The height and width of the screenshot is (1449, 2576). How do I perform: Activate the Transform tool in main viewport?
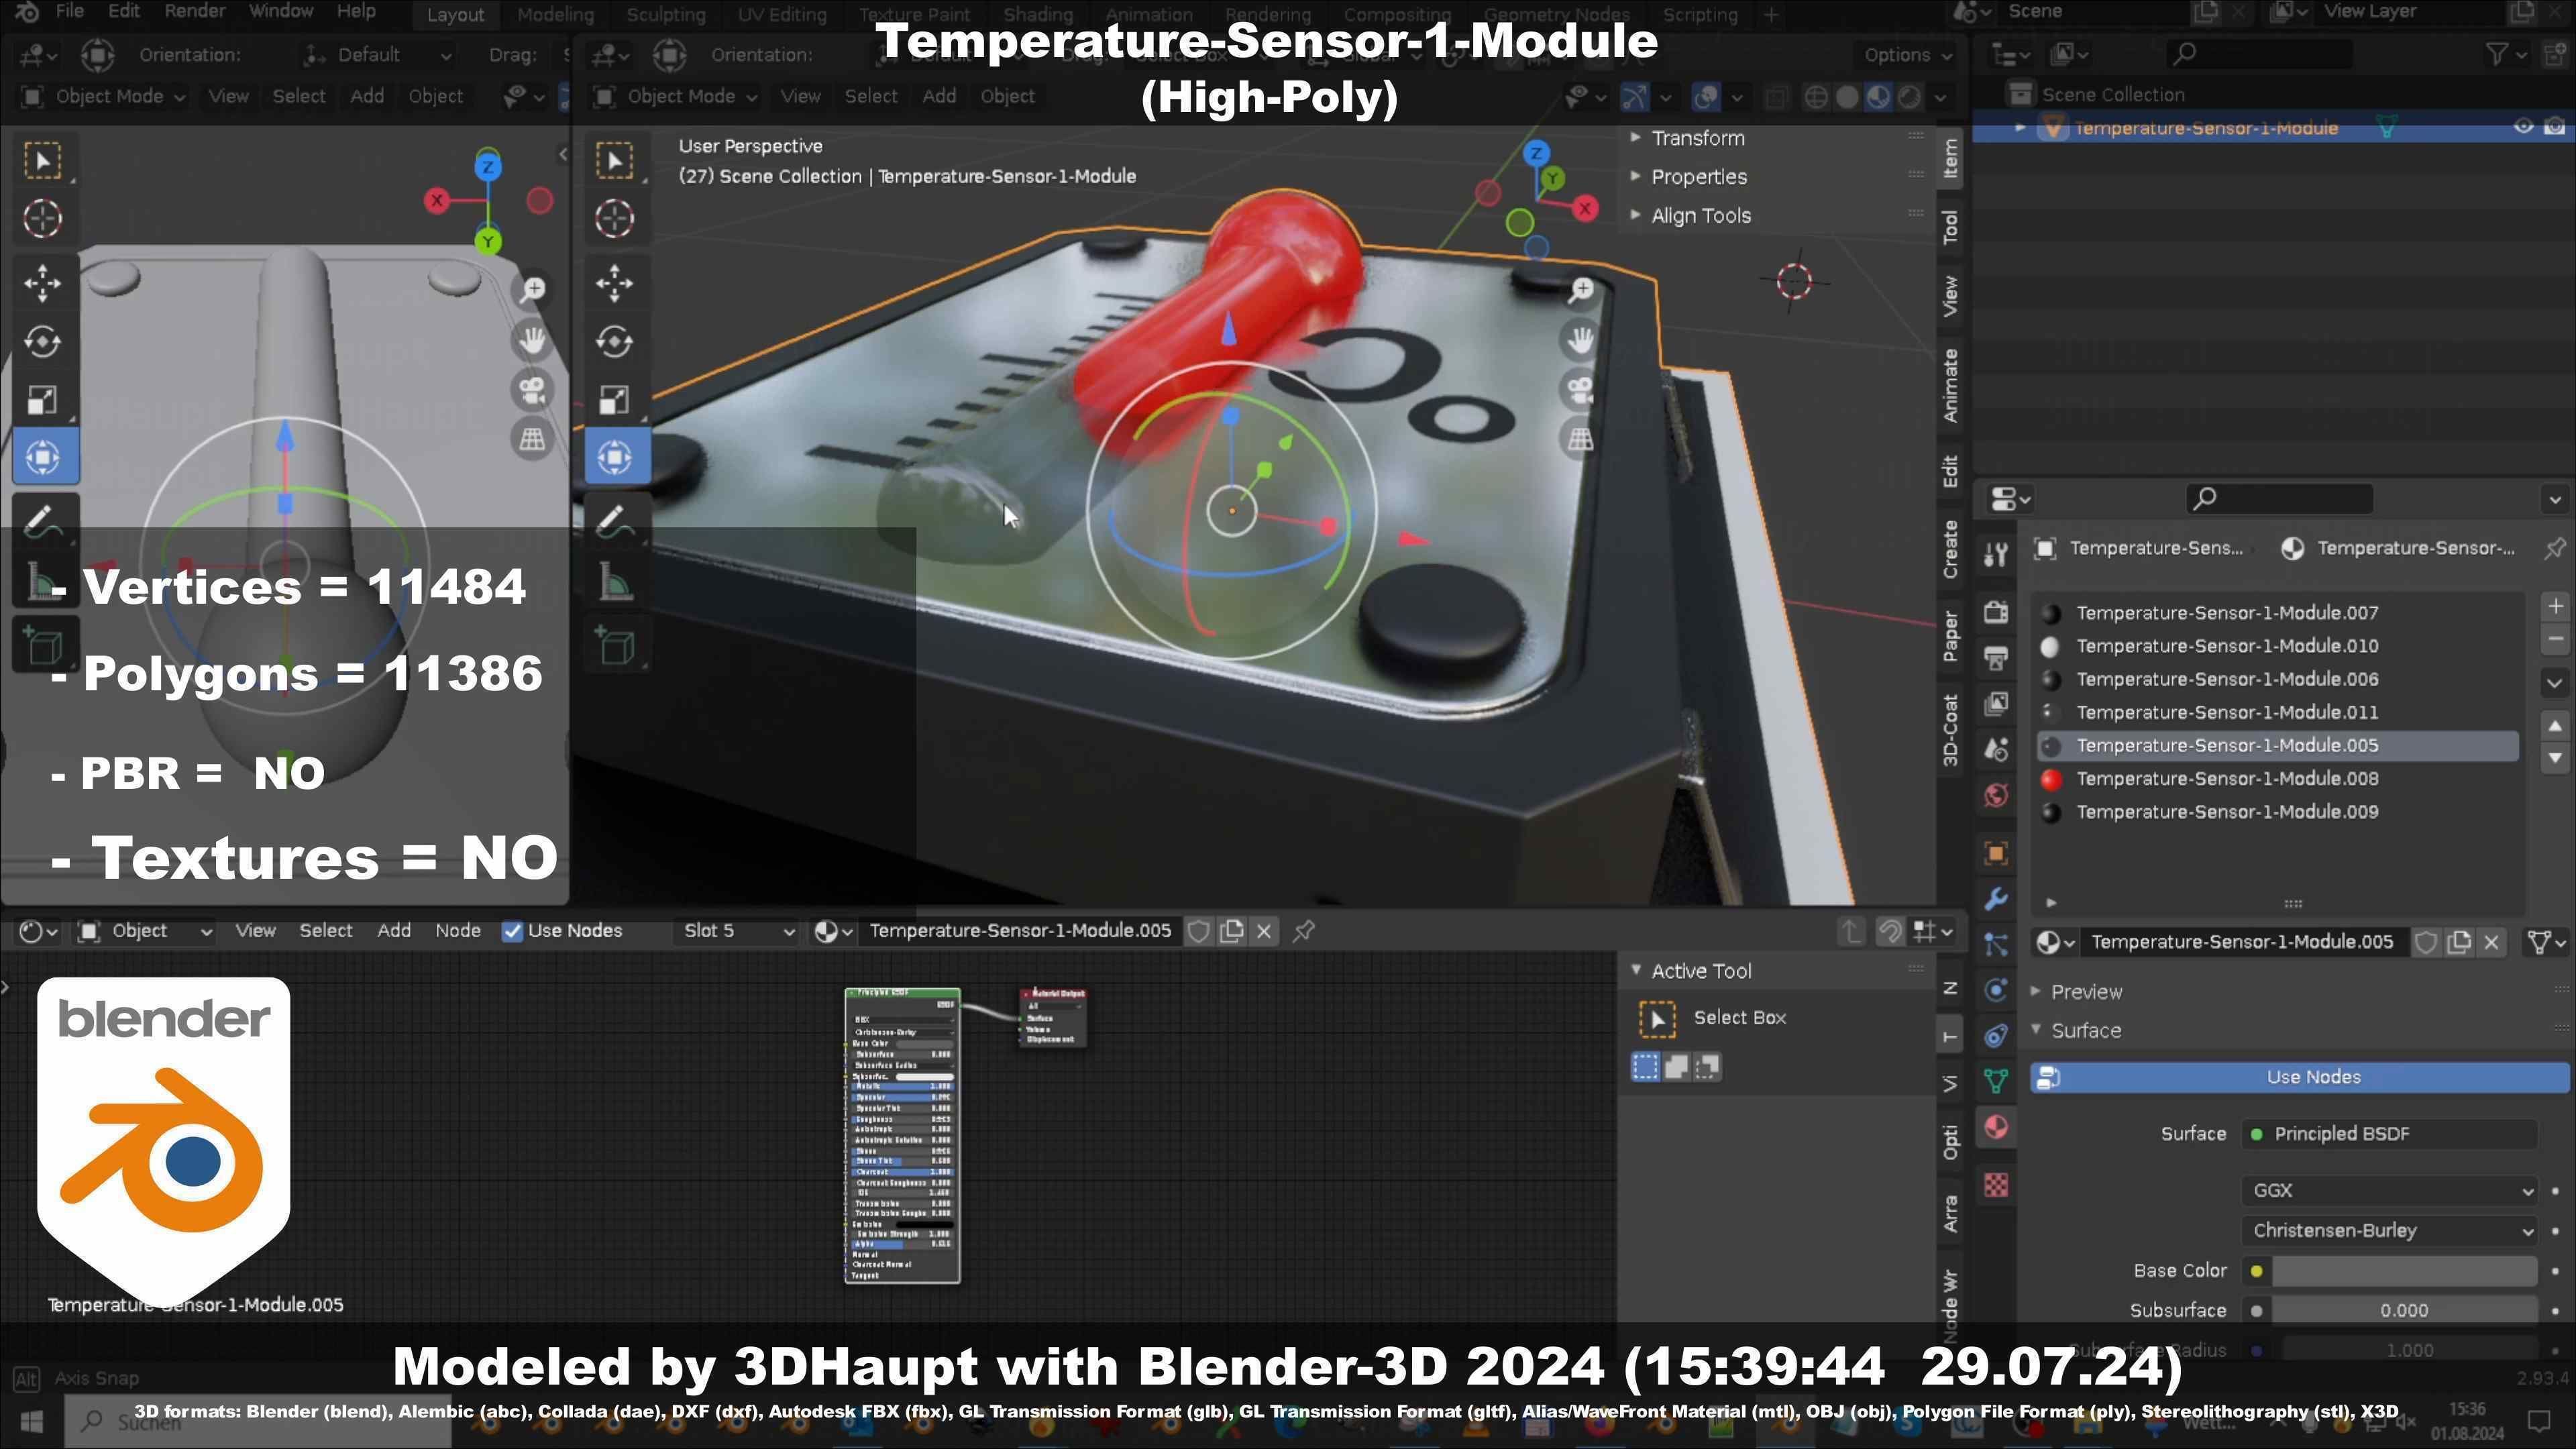(614, 458)
